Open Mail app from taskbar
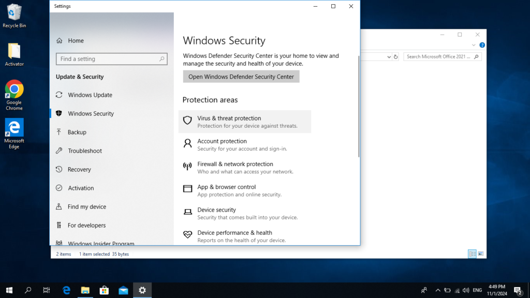The width and height of the screenshot is (530, 298). [123, 290]
